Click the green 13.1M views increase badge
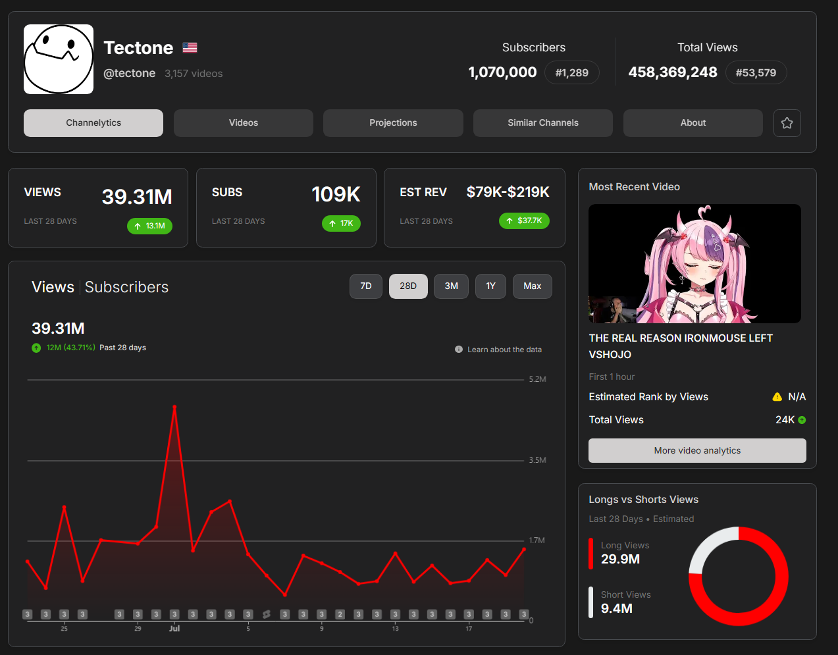The height and width of the screenshot is (655, 838). pyautogui.click(x=149, y=226)
